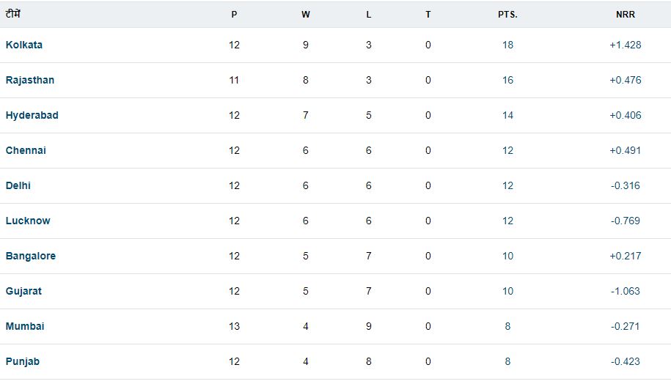Click Kolkata's +1.428 NRR value
Viewport: 671px width, 384px height.
click(x=626, y=45)
